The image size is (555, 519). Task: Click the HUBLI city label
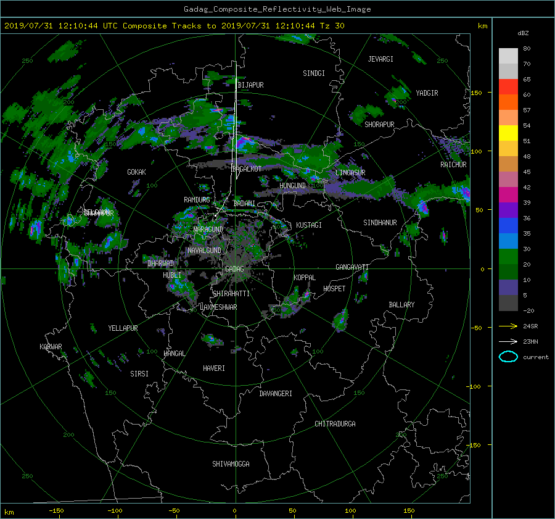(x=172, y=275)
